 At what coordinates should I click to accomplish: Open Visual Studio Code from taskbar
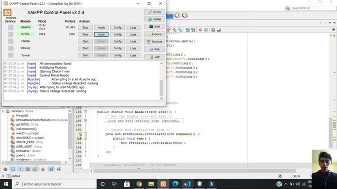(187, 184)
